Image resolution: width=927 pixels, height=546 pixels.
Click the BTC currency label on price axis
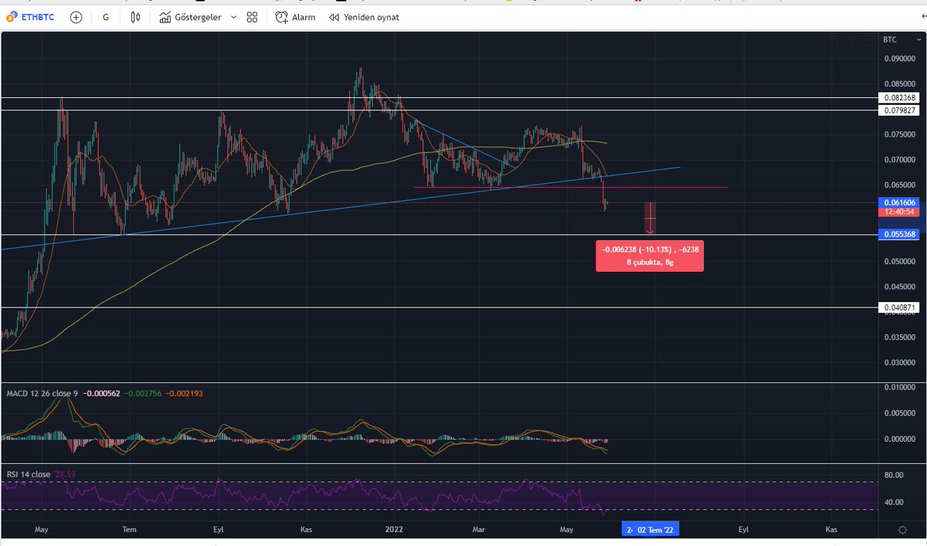(x=890, y=39)
